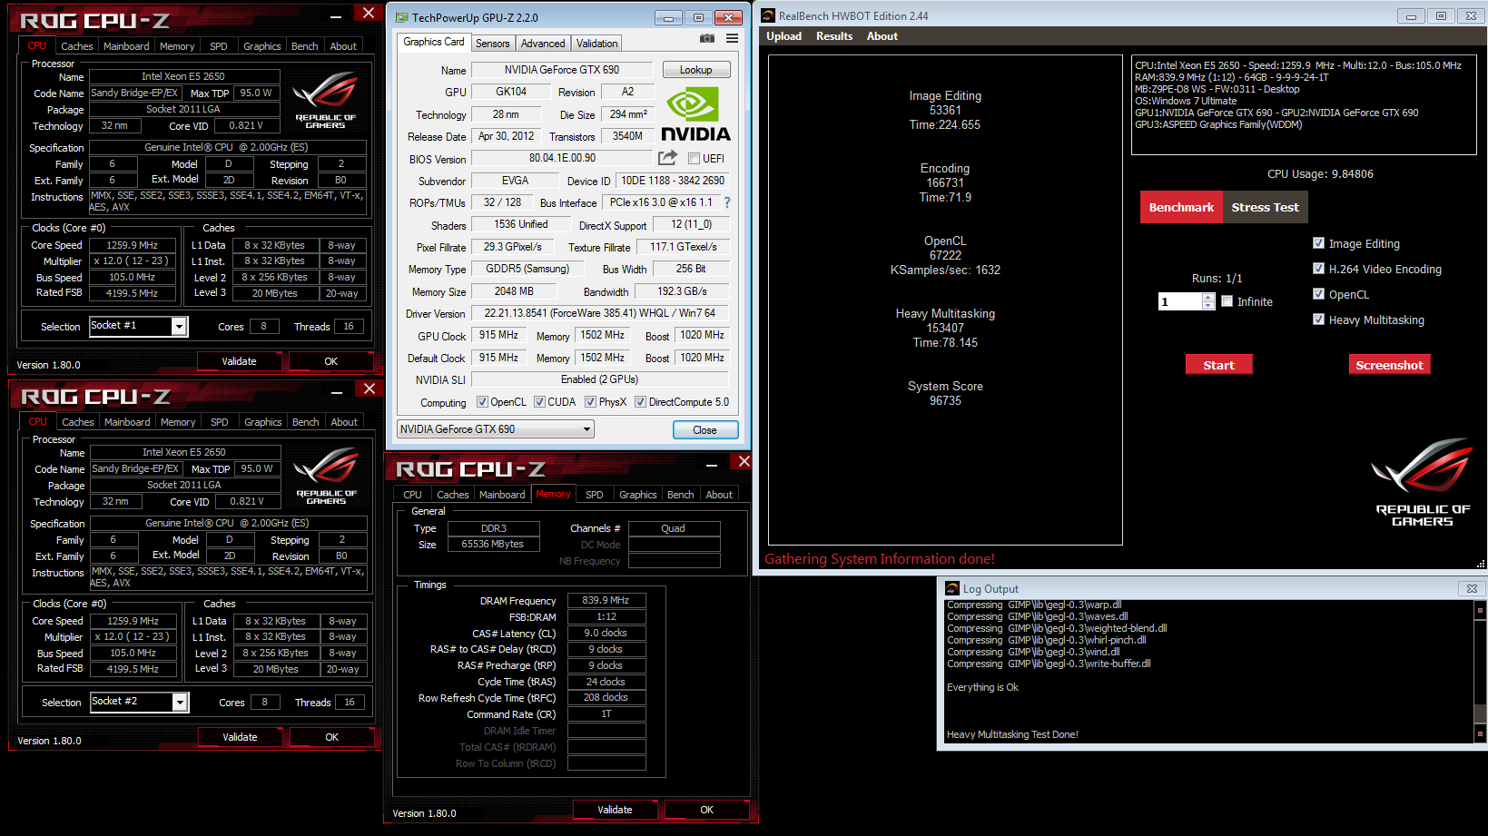Switch to Advanced tab in GPU-Z
Screen dimensions: 1488x836
click(543, 44)
